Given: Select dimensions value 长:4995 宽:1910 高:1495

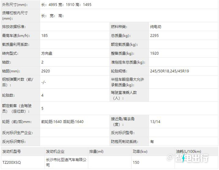Looking at the screenshot, I should (x=66, y=5).
